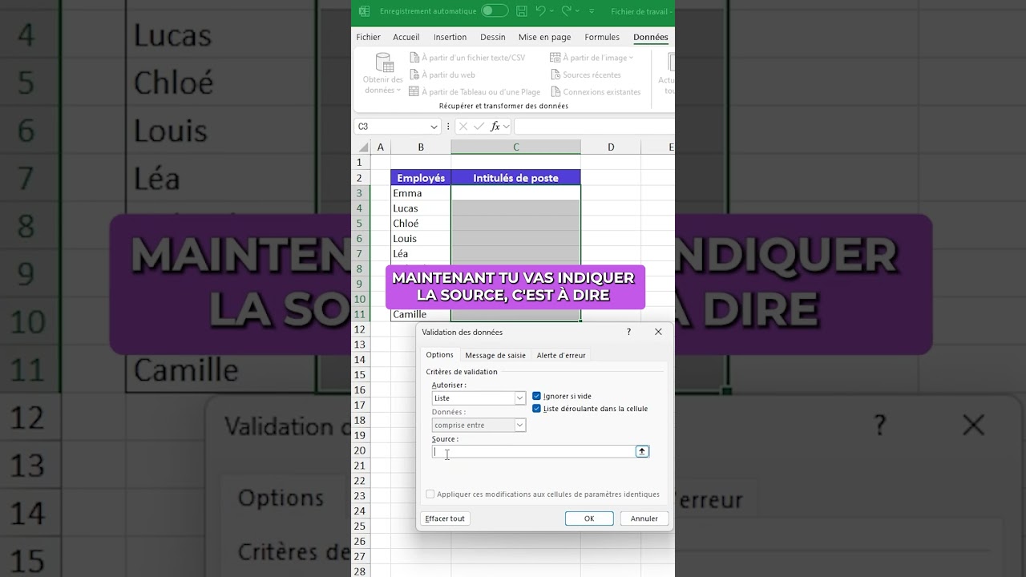
Task: Click cell C3 in the sheet
Action: [x=515, y=193]
